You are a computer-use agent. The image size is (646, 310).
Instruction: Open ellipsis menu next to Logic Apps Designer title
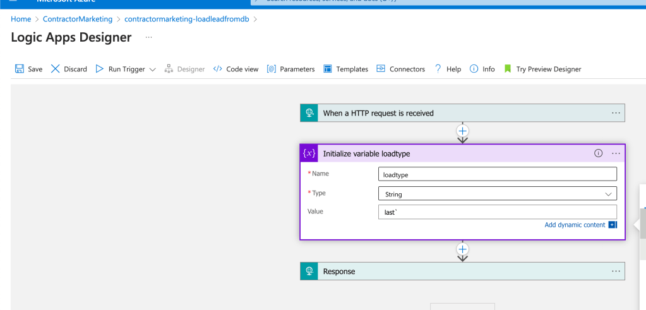149,37
